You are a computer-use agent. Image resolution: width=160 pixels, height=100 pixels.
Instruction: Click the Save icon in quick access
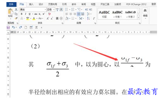coord(8,27)
